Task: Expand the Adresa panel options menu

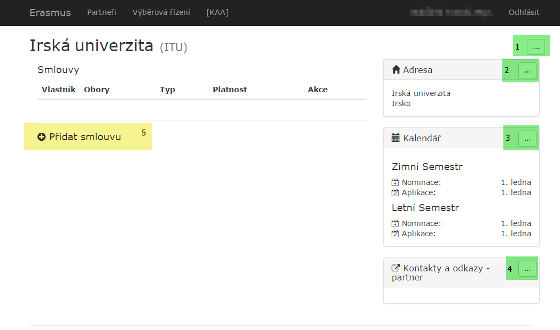Action: click(x=527, y=70)
